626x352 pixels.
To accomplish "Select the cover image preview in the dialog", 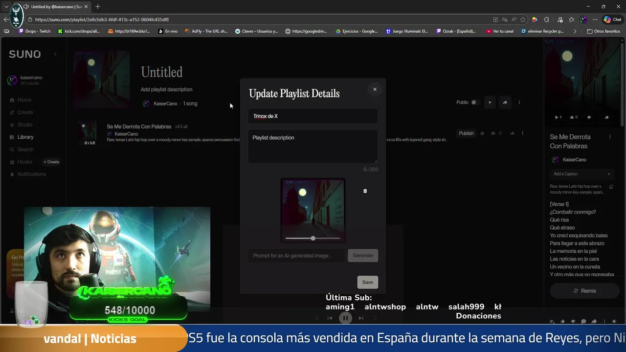I will [313, 210].
